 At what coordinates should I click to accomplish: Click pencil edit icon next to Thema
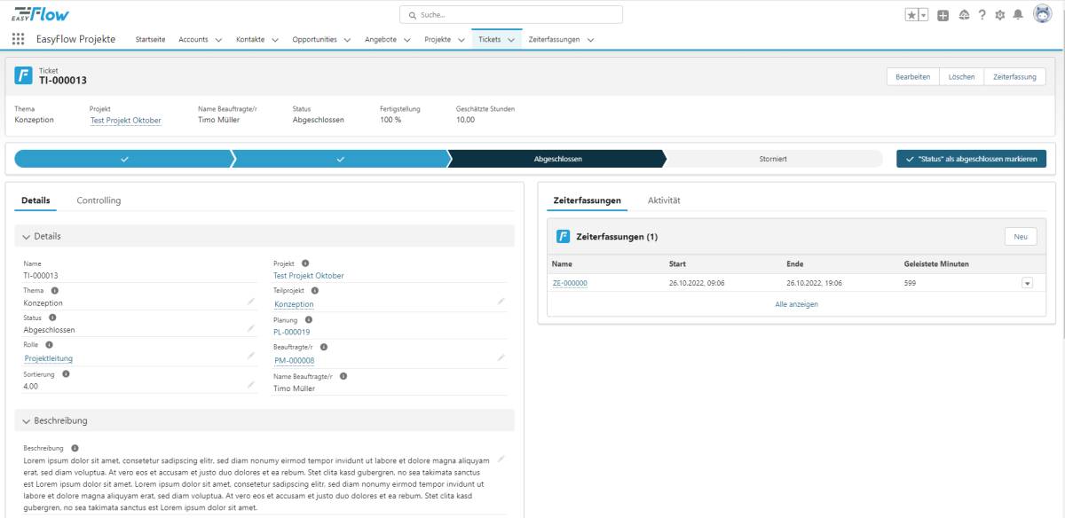pyautogui.click(x=251, y=302)
